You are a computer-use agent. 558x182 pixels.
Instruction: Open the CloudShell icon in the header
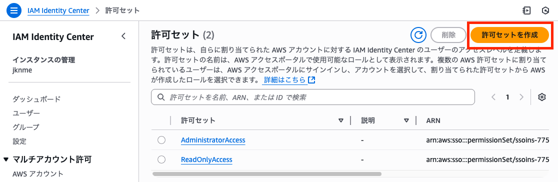click(526, 10)
